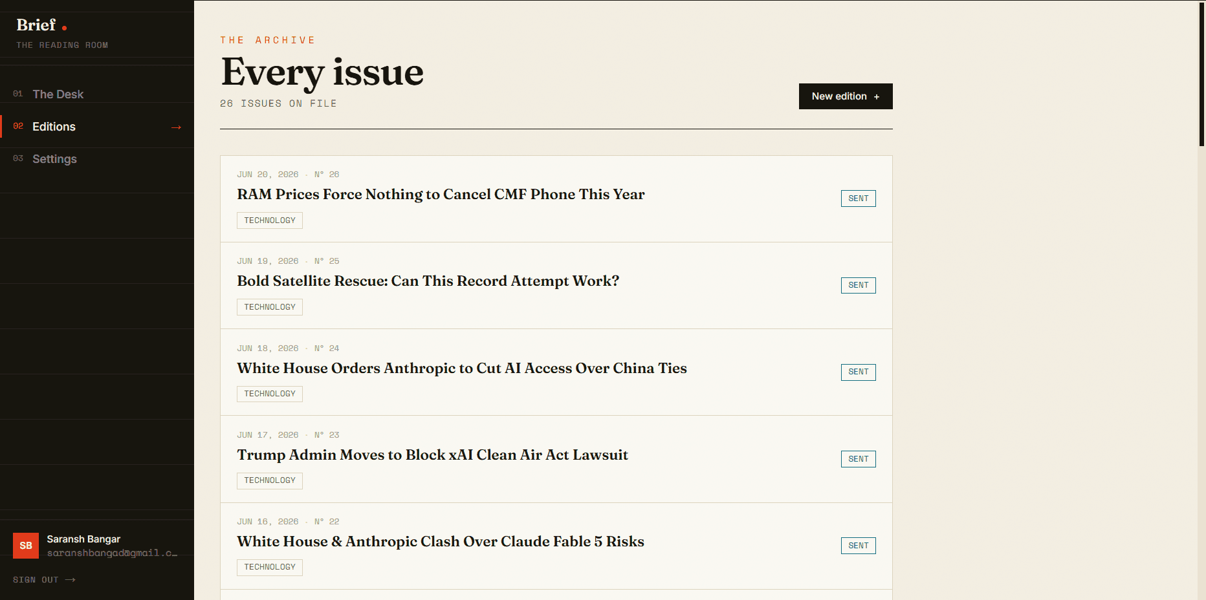Select Editions in the sidebar

97,127
